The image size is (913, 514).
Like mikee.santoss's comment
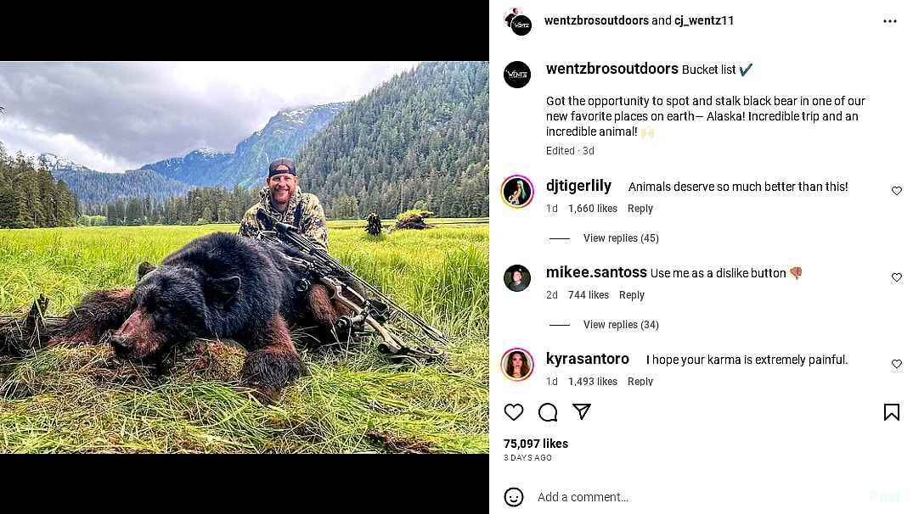tap(896, 277)
